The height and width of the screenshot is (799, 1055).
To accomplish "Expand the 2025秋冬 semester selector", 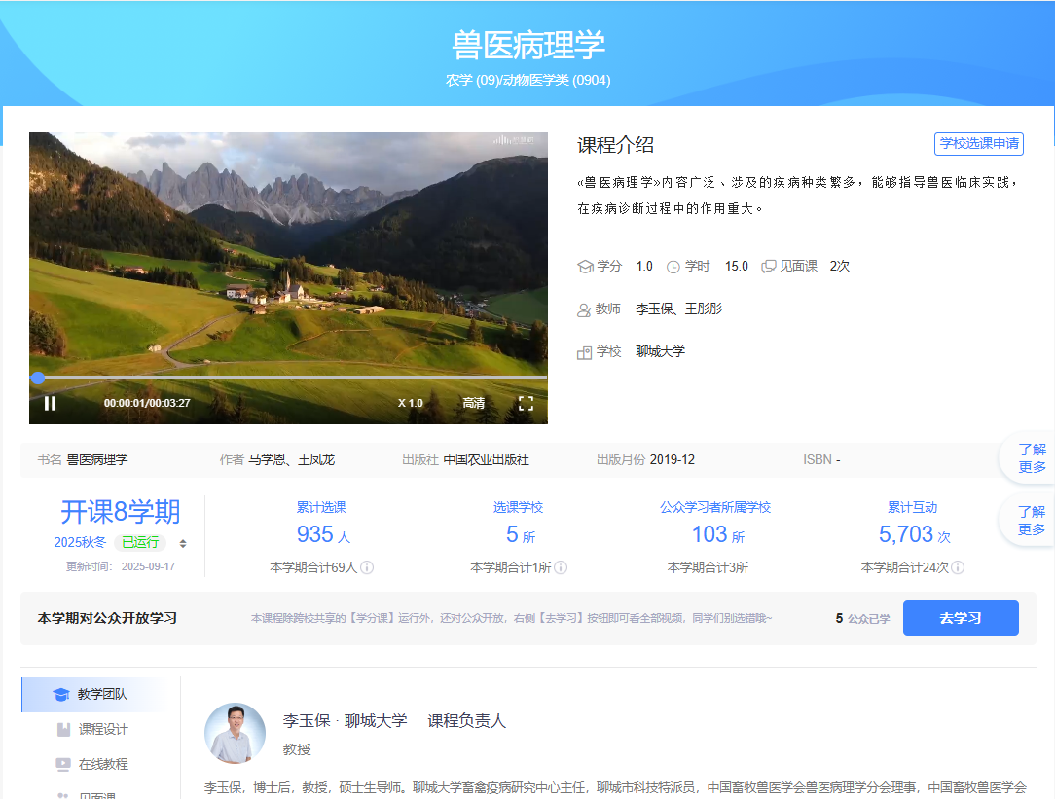I will pyautogui.click(x=183, y=543).
